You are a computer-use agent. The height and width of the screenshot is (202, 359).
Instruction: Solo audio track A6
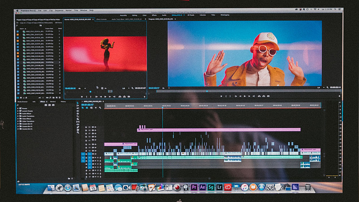98,174
